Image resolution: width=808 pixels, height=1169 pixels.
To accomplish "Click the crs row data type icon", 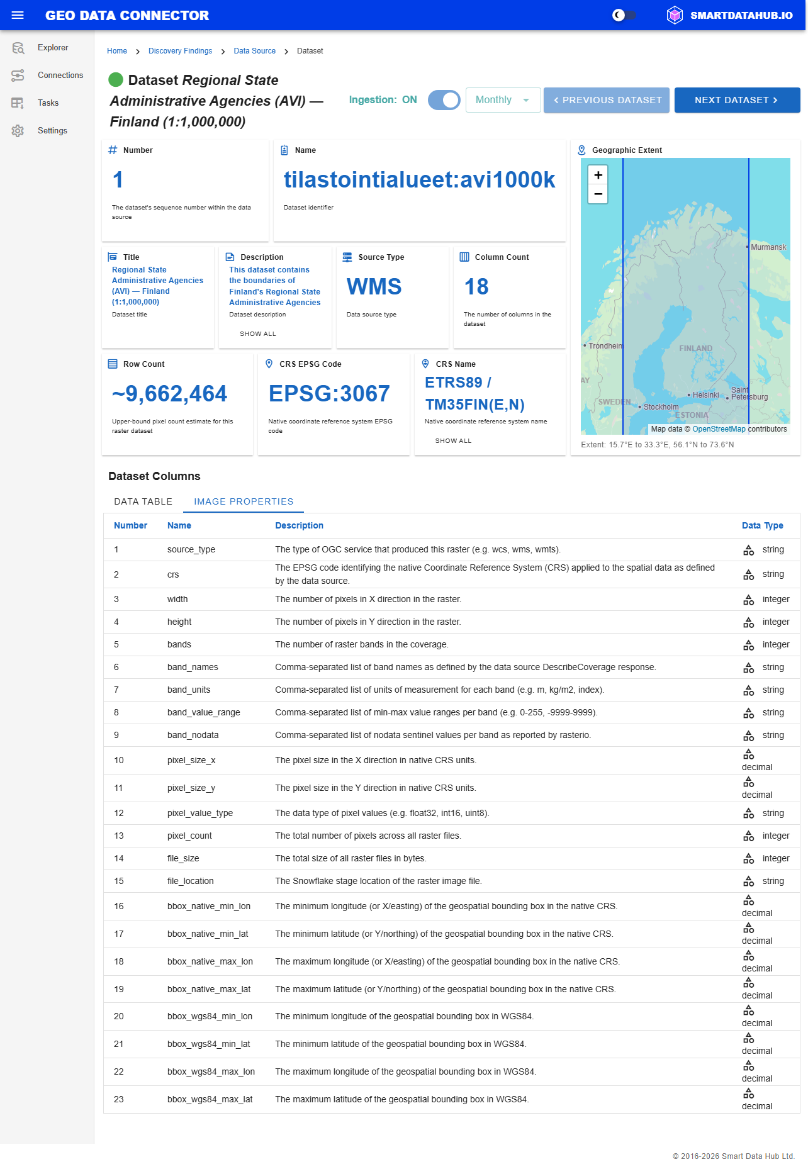I will pos(748,574).
